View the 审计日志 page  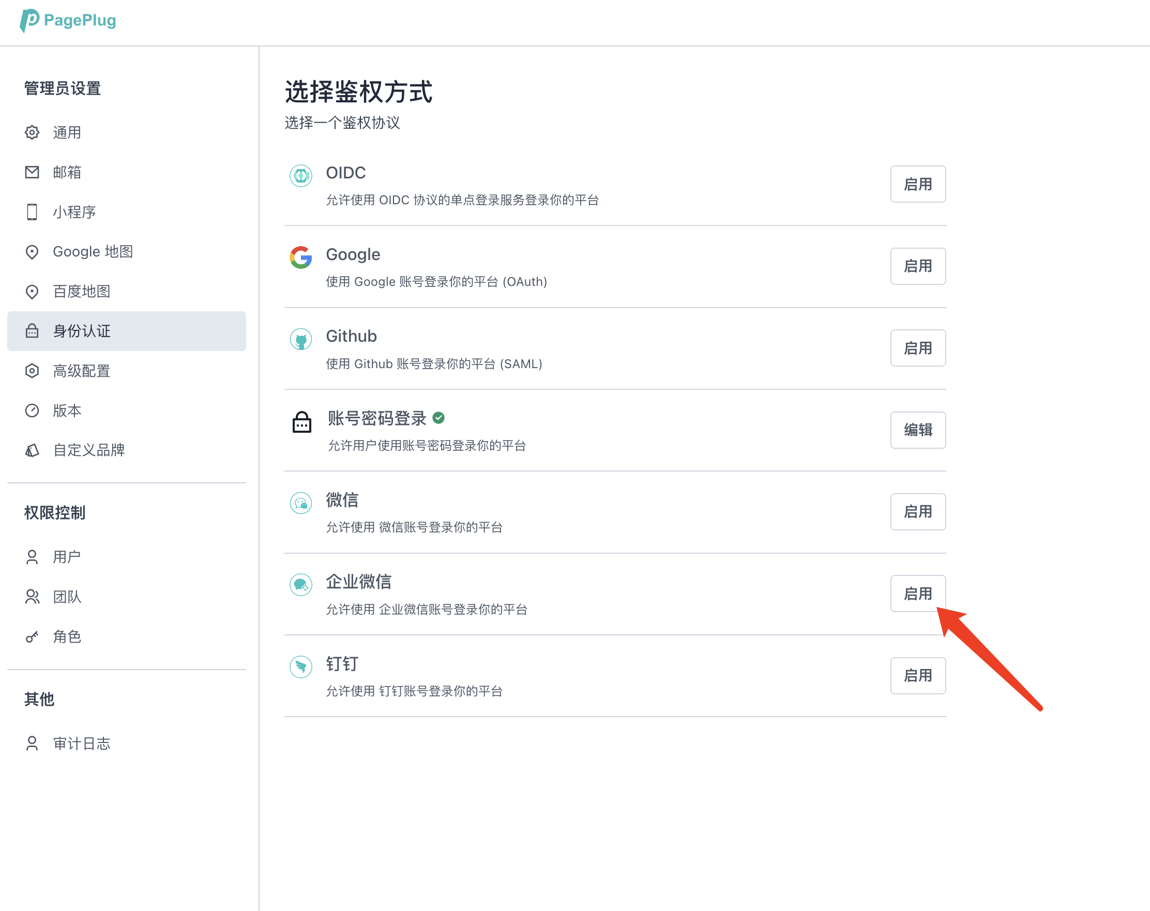(126, 743)
